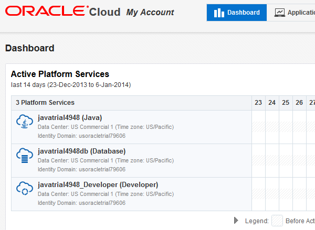This screenshot has width=315, height=230.
Task: Click the Developer row cell for day 25
Action: click(x=286, y=194)
